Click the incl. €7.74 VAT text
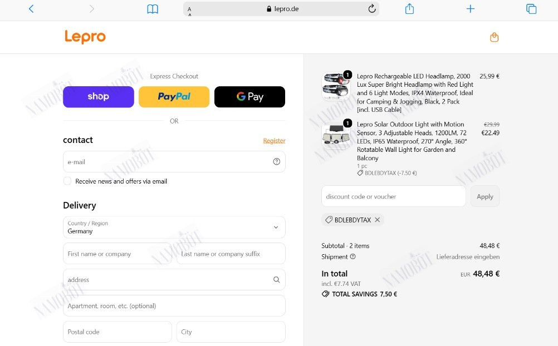 click(x=341, y=284)
